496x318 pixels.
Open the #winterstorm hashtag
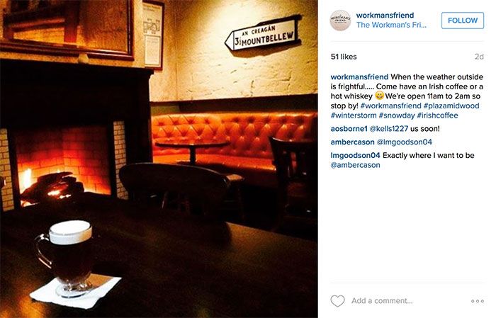(354, 115)
